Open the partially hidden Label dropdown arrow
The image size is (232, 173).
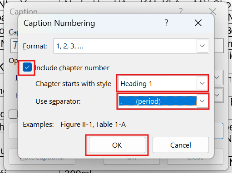[x=217, y=77]
